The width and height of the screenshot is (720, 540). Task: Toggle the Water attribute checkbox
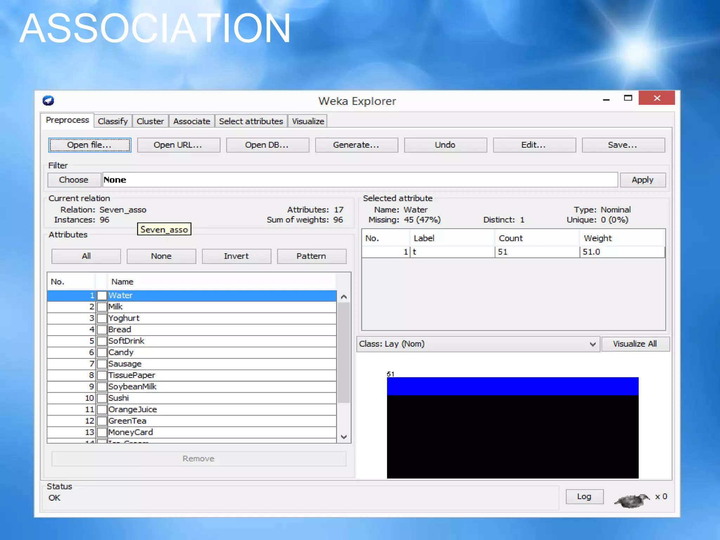102,296
